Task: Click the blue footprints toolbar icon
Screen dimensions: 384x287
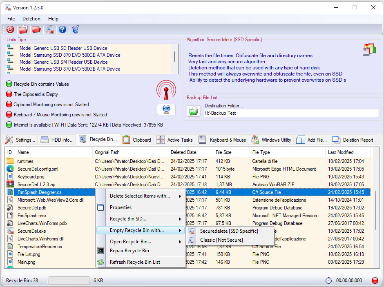Action: [75, 29]
